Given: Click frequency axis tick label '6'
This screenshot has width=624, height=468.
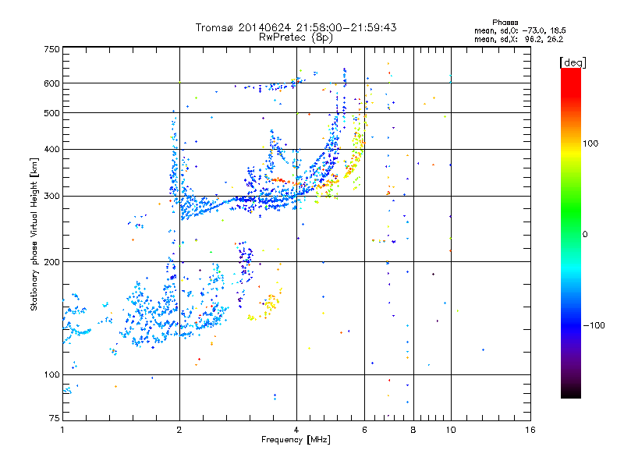Looking at the screenshot, I should pyautogui.click(x=364, y=430).
